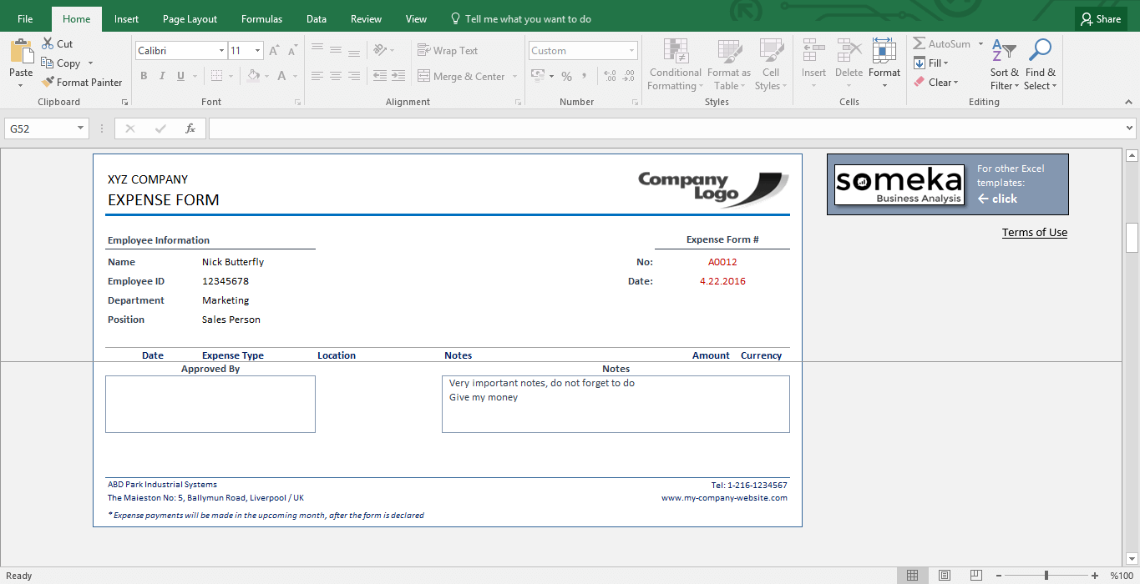Click the Font Color letter A
This screenshot has height=584, width=1140.
click(282, 76)
